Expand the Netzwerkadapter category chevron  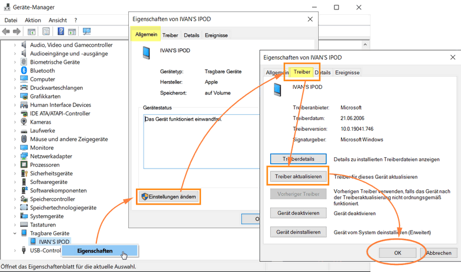point(15,156)
